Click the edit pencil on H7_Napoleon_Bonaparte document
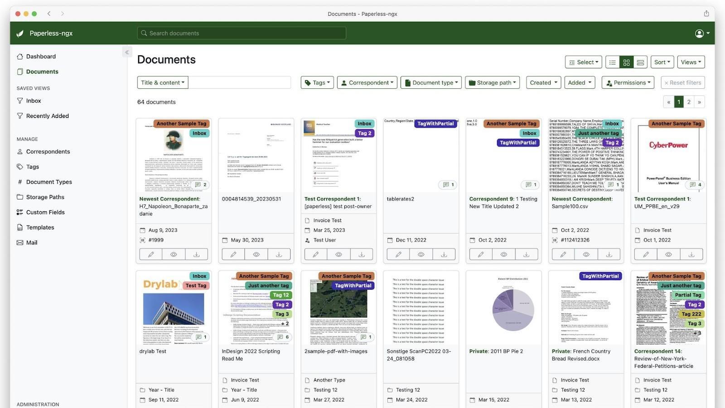This screenshot has width=725, height=408. pos(151,254)
